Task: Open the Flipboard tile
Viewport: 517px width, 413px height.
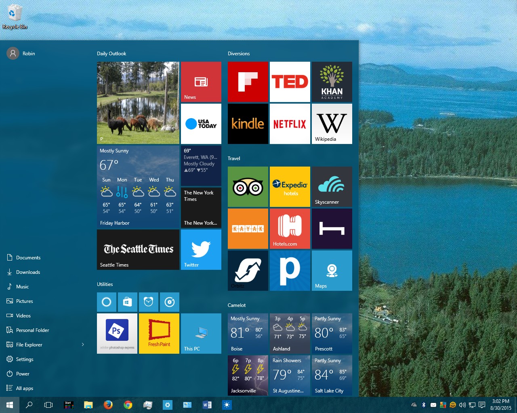Action: pyautogui.click(x=248, y=82)
